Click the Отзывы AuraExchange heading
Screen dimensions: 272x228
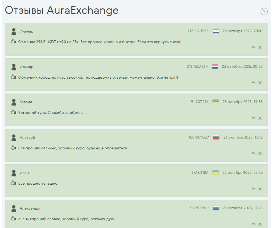[x=62, y=10]
